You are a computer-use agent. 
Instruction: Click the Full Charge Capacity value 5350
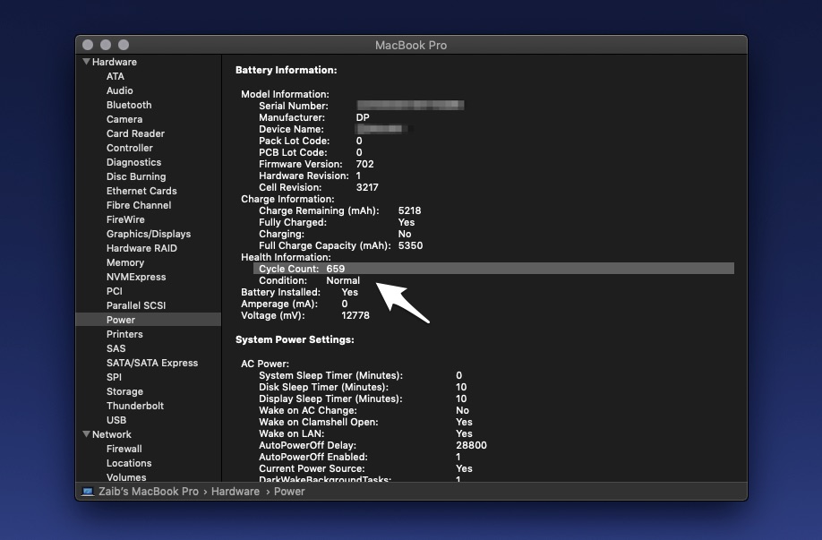pos(410,246)
